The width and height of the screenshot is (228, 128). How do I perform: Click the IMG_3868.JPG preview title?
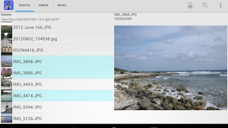pos(125,14)
